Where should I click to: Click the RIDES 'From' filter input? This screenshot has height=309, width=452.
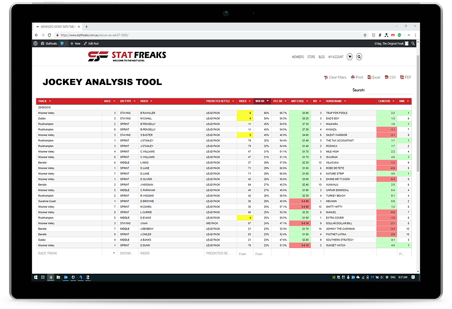pos(245,254)
